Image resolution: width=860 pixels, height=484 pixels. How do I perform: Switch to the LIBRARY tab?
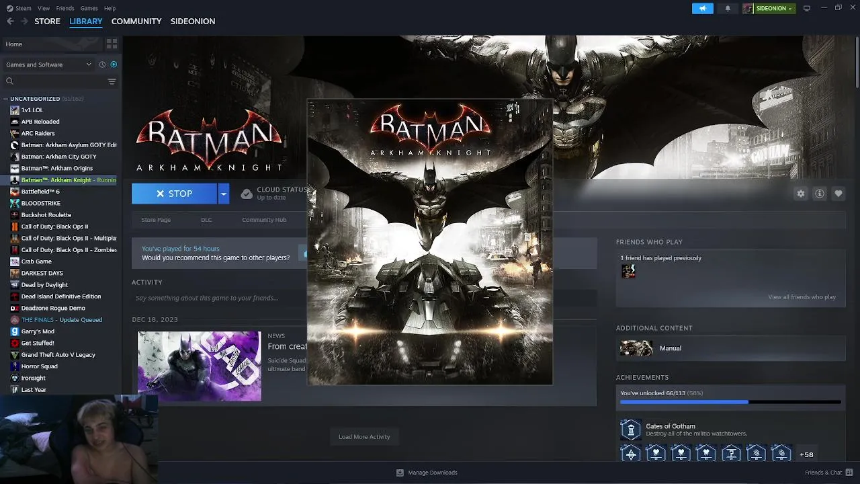coord(86,21)
